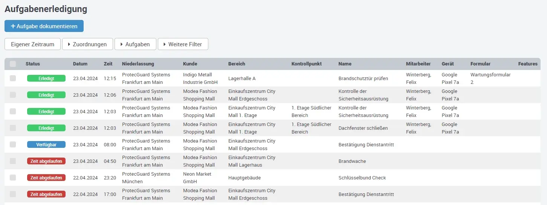Select checkbox for the Brandwache row
This screenshot has height=205, width=547.
point(13,161)
